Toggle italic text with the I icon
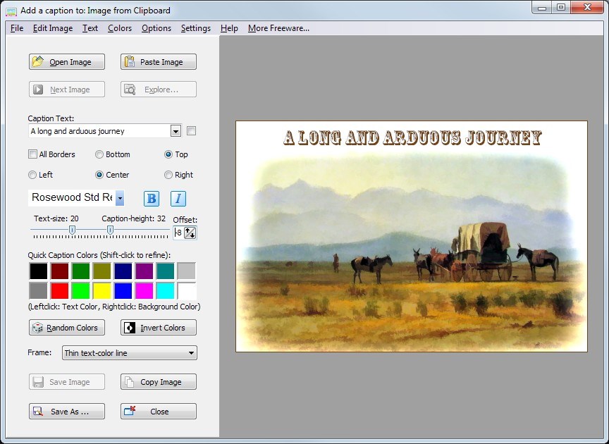 (178, 199)
